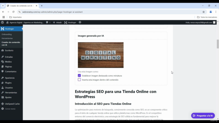
Task: Open the Hostinger sidebar menu
Action: click(11, 29)
